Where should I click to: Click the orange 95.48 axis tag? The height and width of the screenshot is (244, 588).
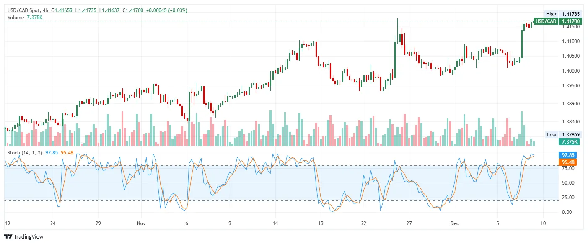pyautogui.click(x=568, y=162)
